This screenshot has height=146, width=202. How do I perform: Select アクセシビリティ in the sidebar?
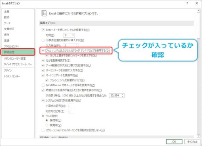point(11,46)
